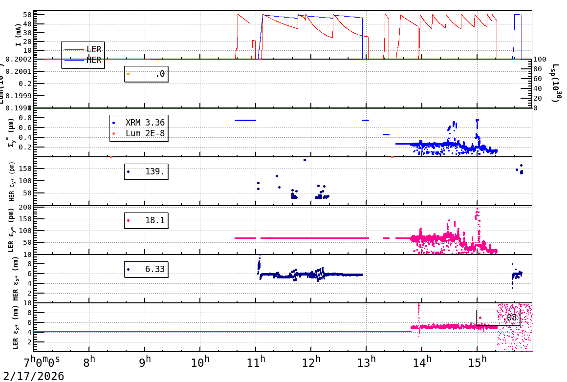Image resolution: width=567 pixels, height=382 pixels.
Task: Click the 13h time axis label
Action: (366, 362)
